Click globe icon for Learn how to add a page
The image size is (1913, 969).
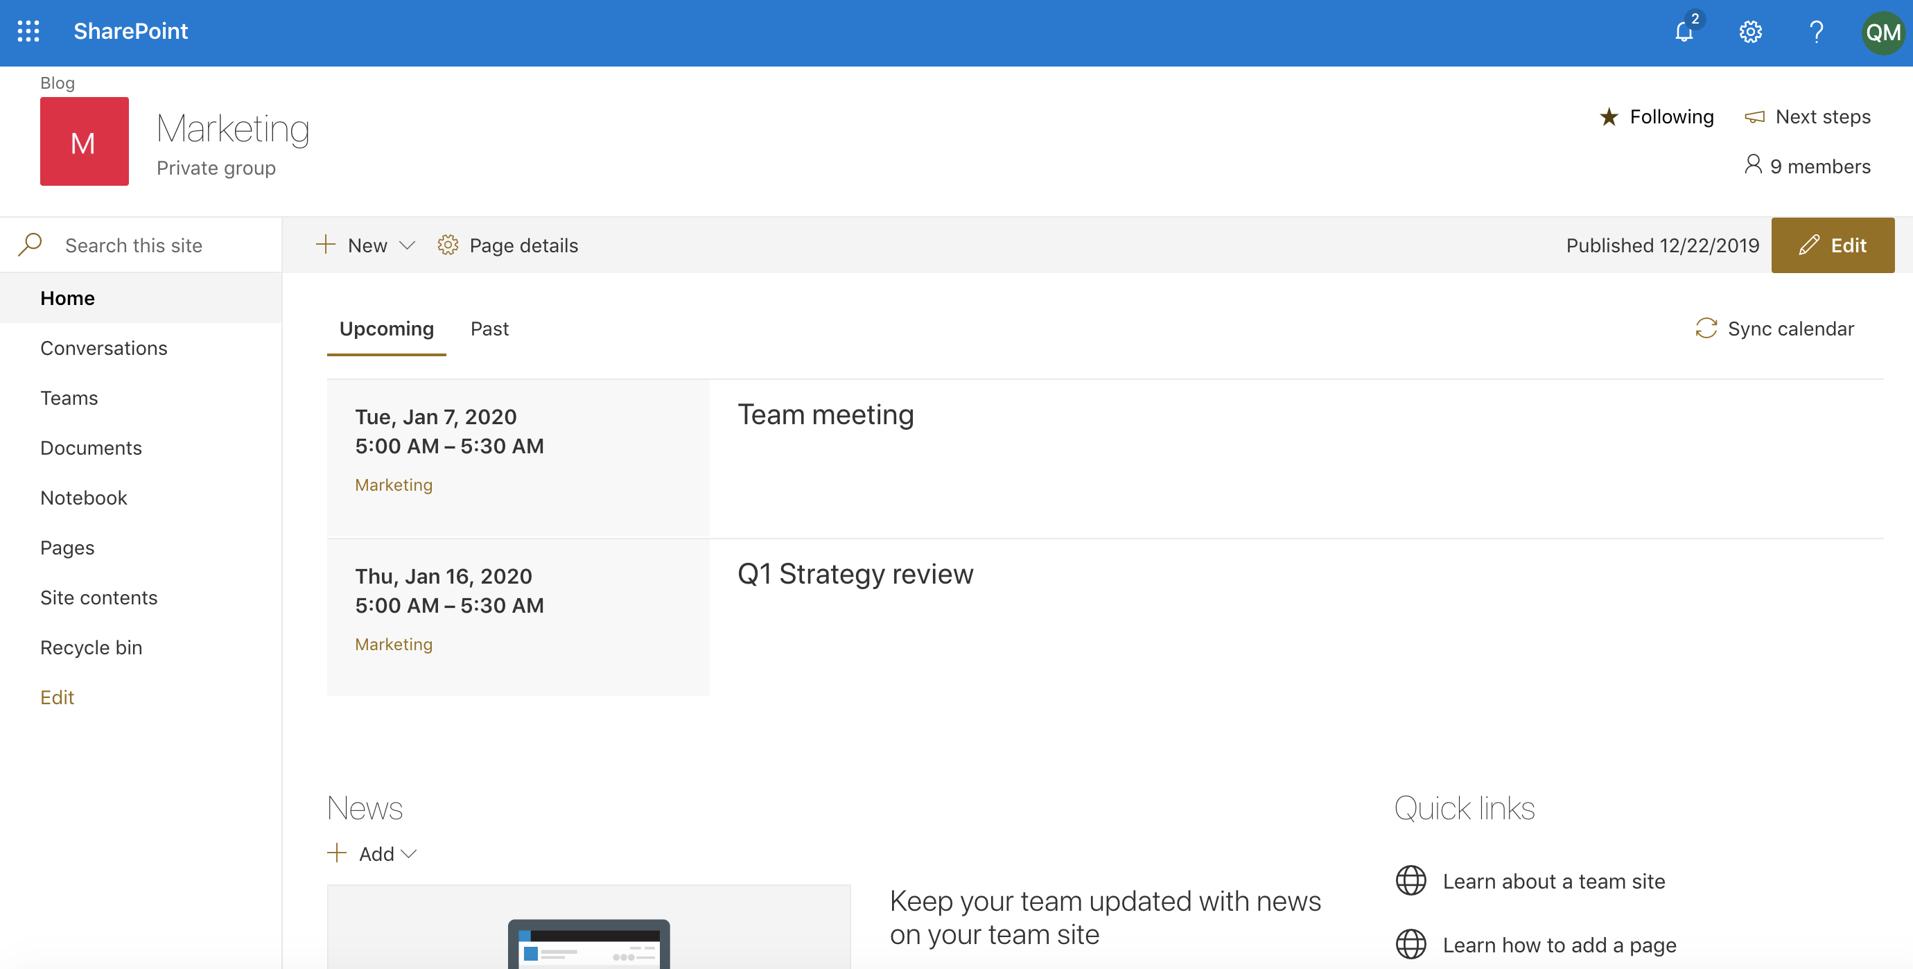pos(1410,945)
